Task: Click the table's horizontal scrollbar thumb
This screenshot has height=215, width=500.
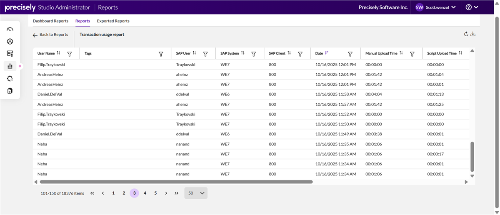Action: 176,182
